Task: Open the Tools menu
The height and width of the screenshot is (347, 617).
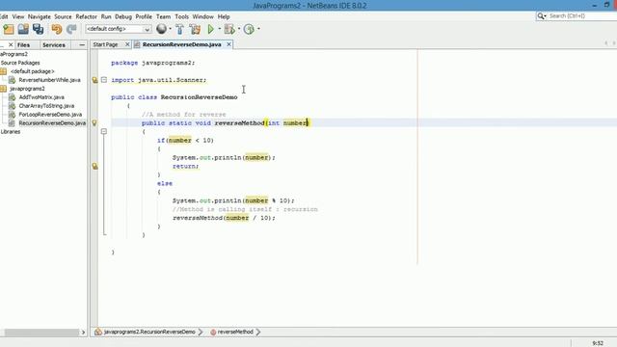Action: [x=181, y=16]
